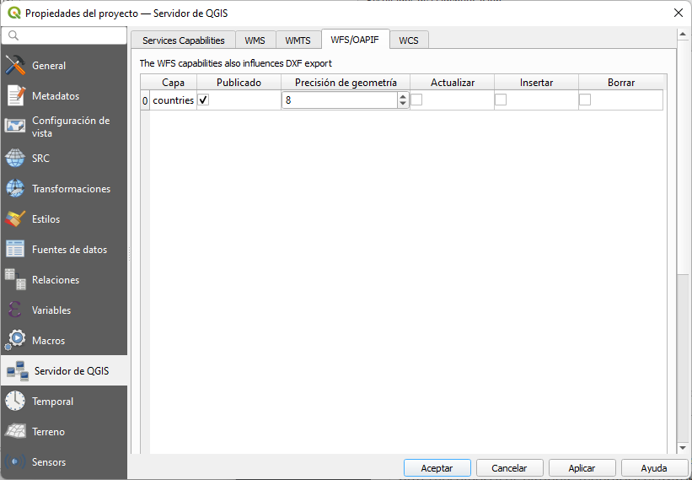Image resolution: width=692 pixels, height=480 pixels.
Task: Close the Propiedades del proyecto dialog
Action: click(679, 13)
